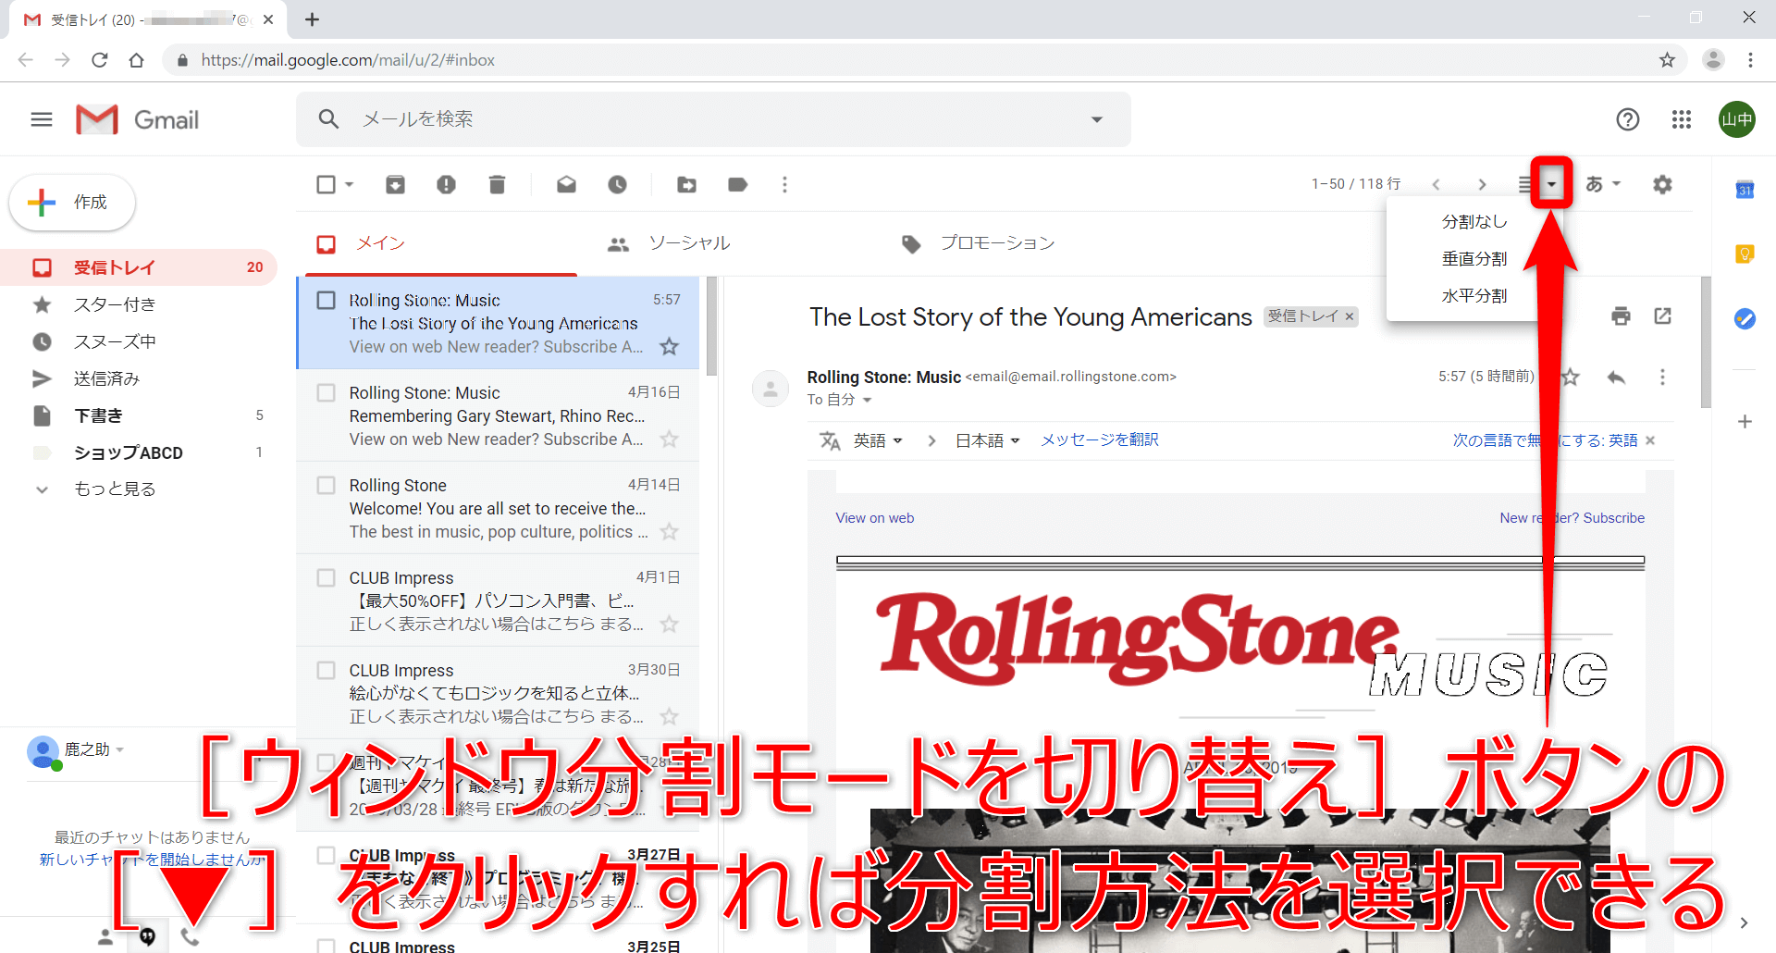Star the open message in reading pane
The height and width of the screenshot is (953, 1776).
coord(1571,377)
